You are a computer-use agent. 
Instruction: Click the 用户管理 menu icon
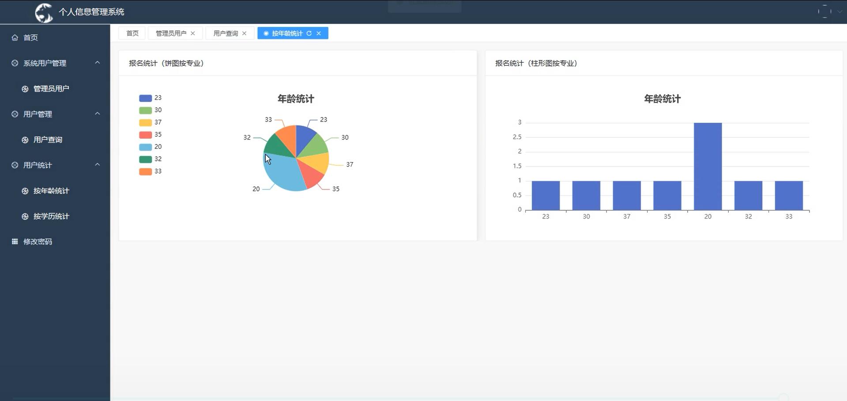pyautogui.click(x=15, y=114)
